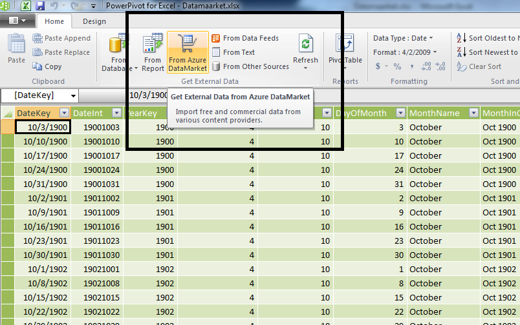Redo the last undone action

click(75, 6)
